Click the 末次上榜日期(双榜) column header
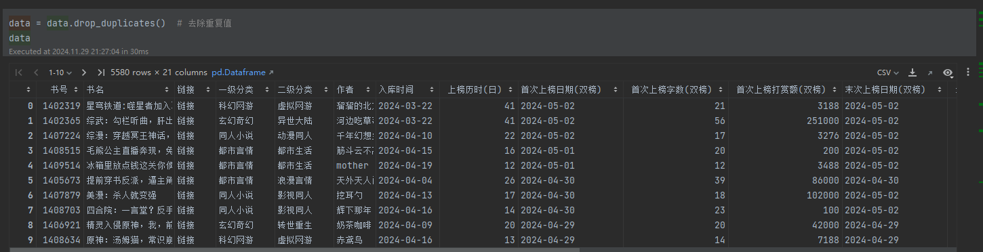Image resolution: width=983 pixels, height=252 pixels. click(x=895, y=89)
